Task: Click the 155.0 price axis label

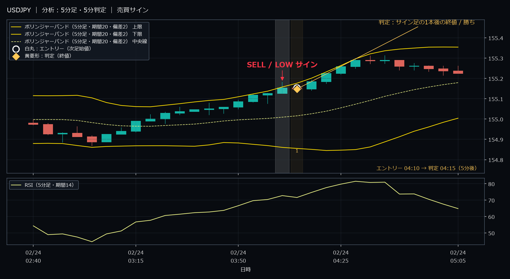Action: click(496, 119)
